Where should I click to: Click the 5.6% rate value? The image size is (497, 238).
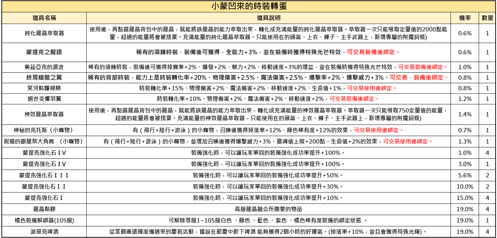(465, 175)
